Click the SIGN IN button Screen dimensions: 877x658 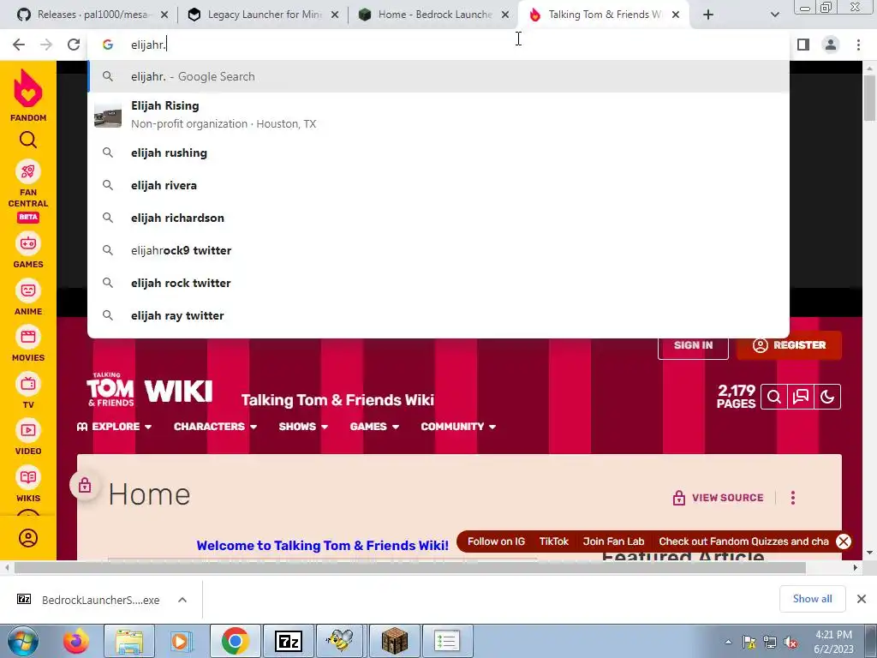tap(693, 345)
